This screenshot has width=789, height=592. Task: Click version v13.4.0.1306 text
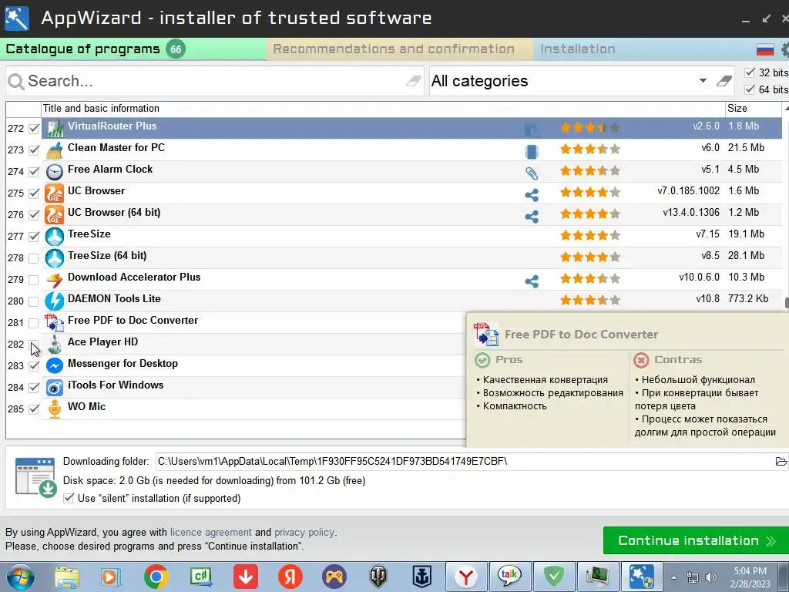coord(691,213)
